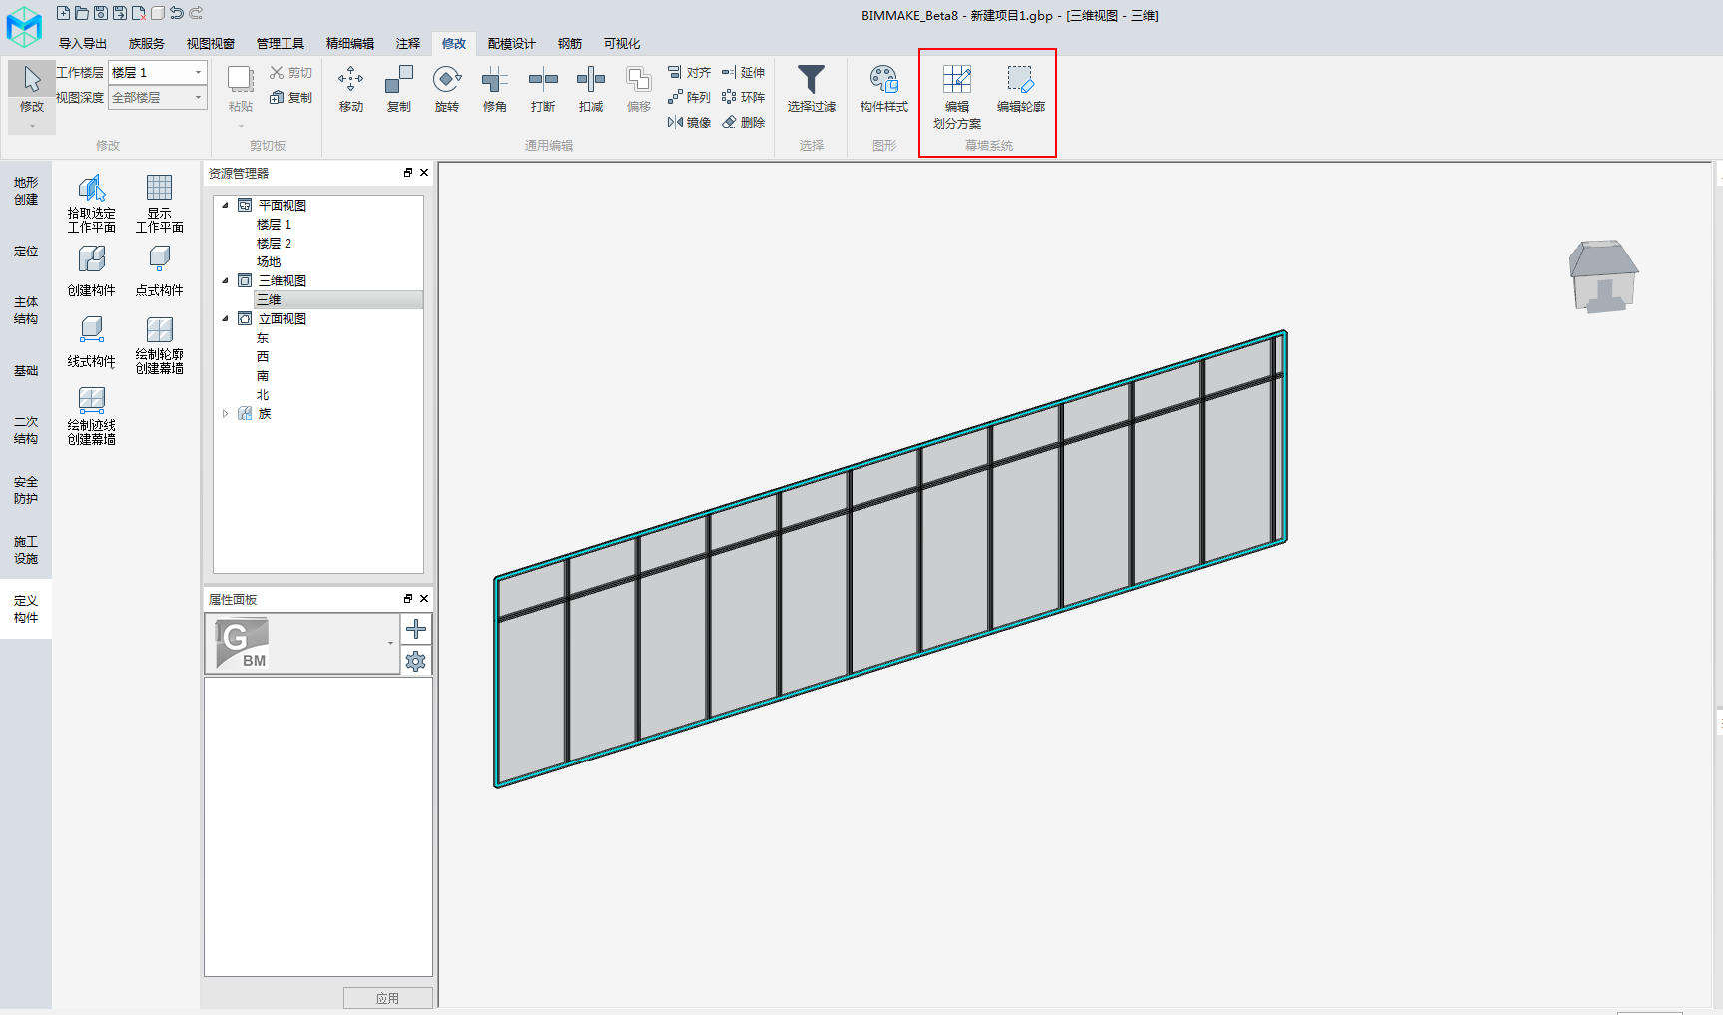Click the 偏移 (Offset) tool

pyautogui.click(x=639, y=89)
